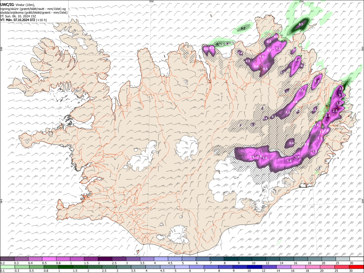Click the round white Hofsjökull glacier area
This screenshot has height=273, width=364.
point(187,148)
